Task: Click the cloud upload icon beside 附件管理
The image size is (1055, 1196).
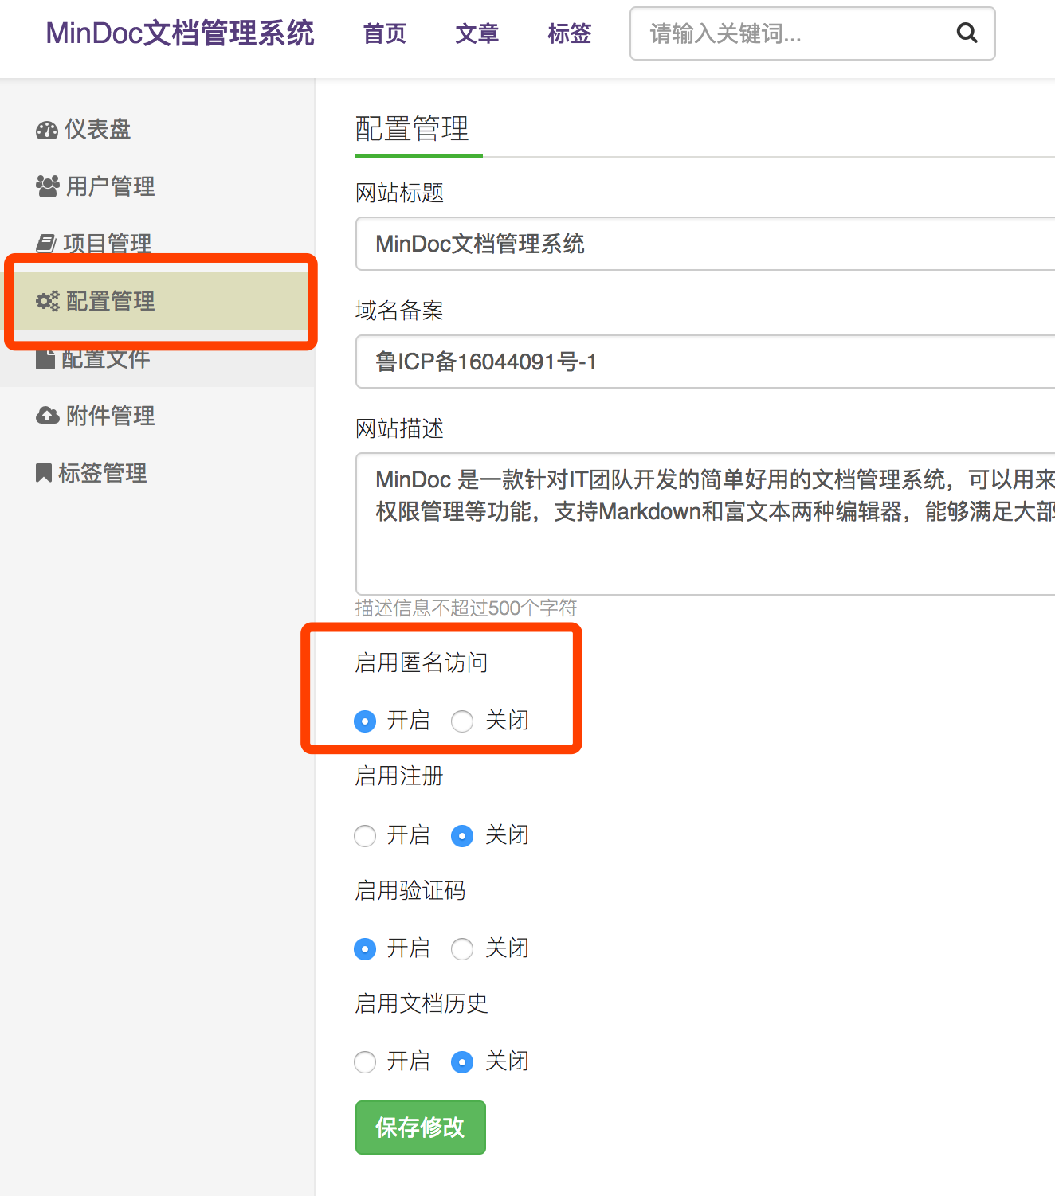Action: point(47,416)
